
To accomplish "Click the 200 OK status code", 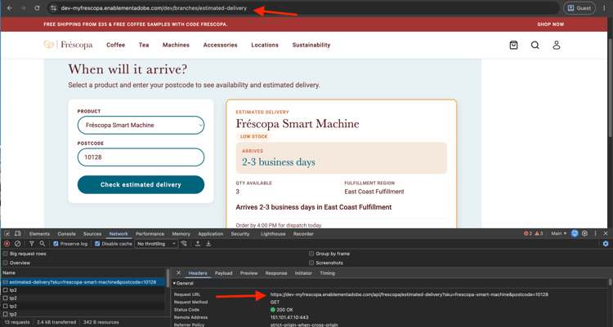I will (x=281, y=310).
